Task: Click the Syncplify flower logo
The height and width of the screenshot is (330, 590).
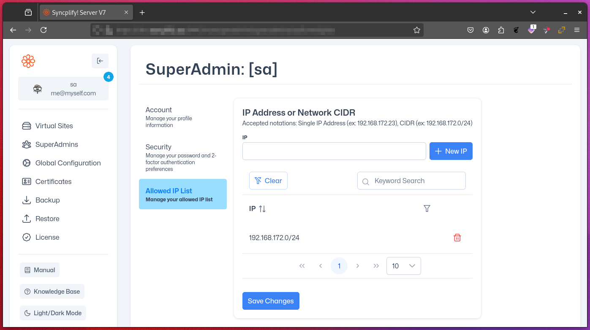Action: 28,61
